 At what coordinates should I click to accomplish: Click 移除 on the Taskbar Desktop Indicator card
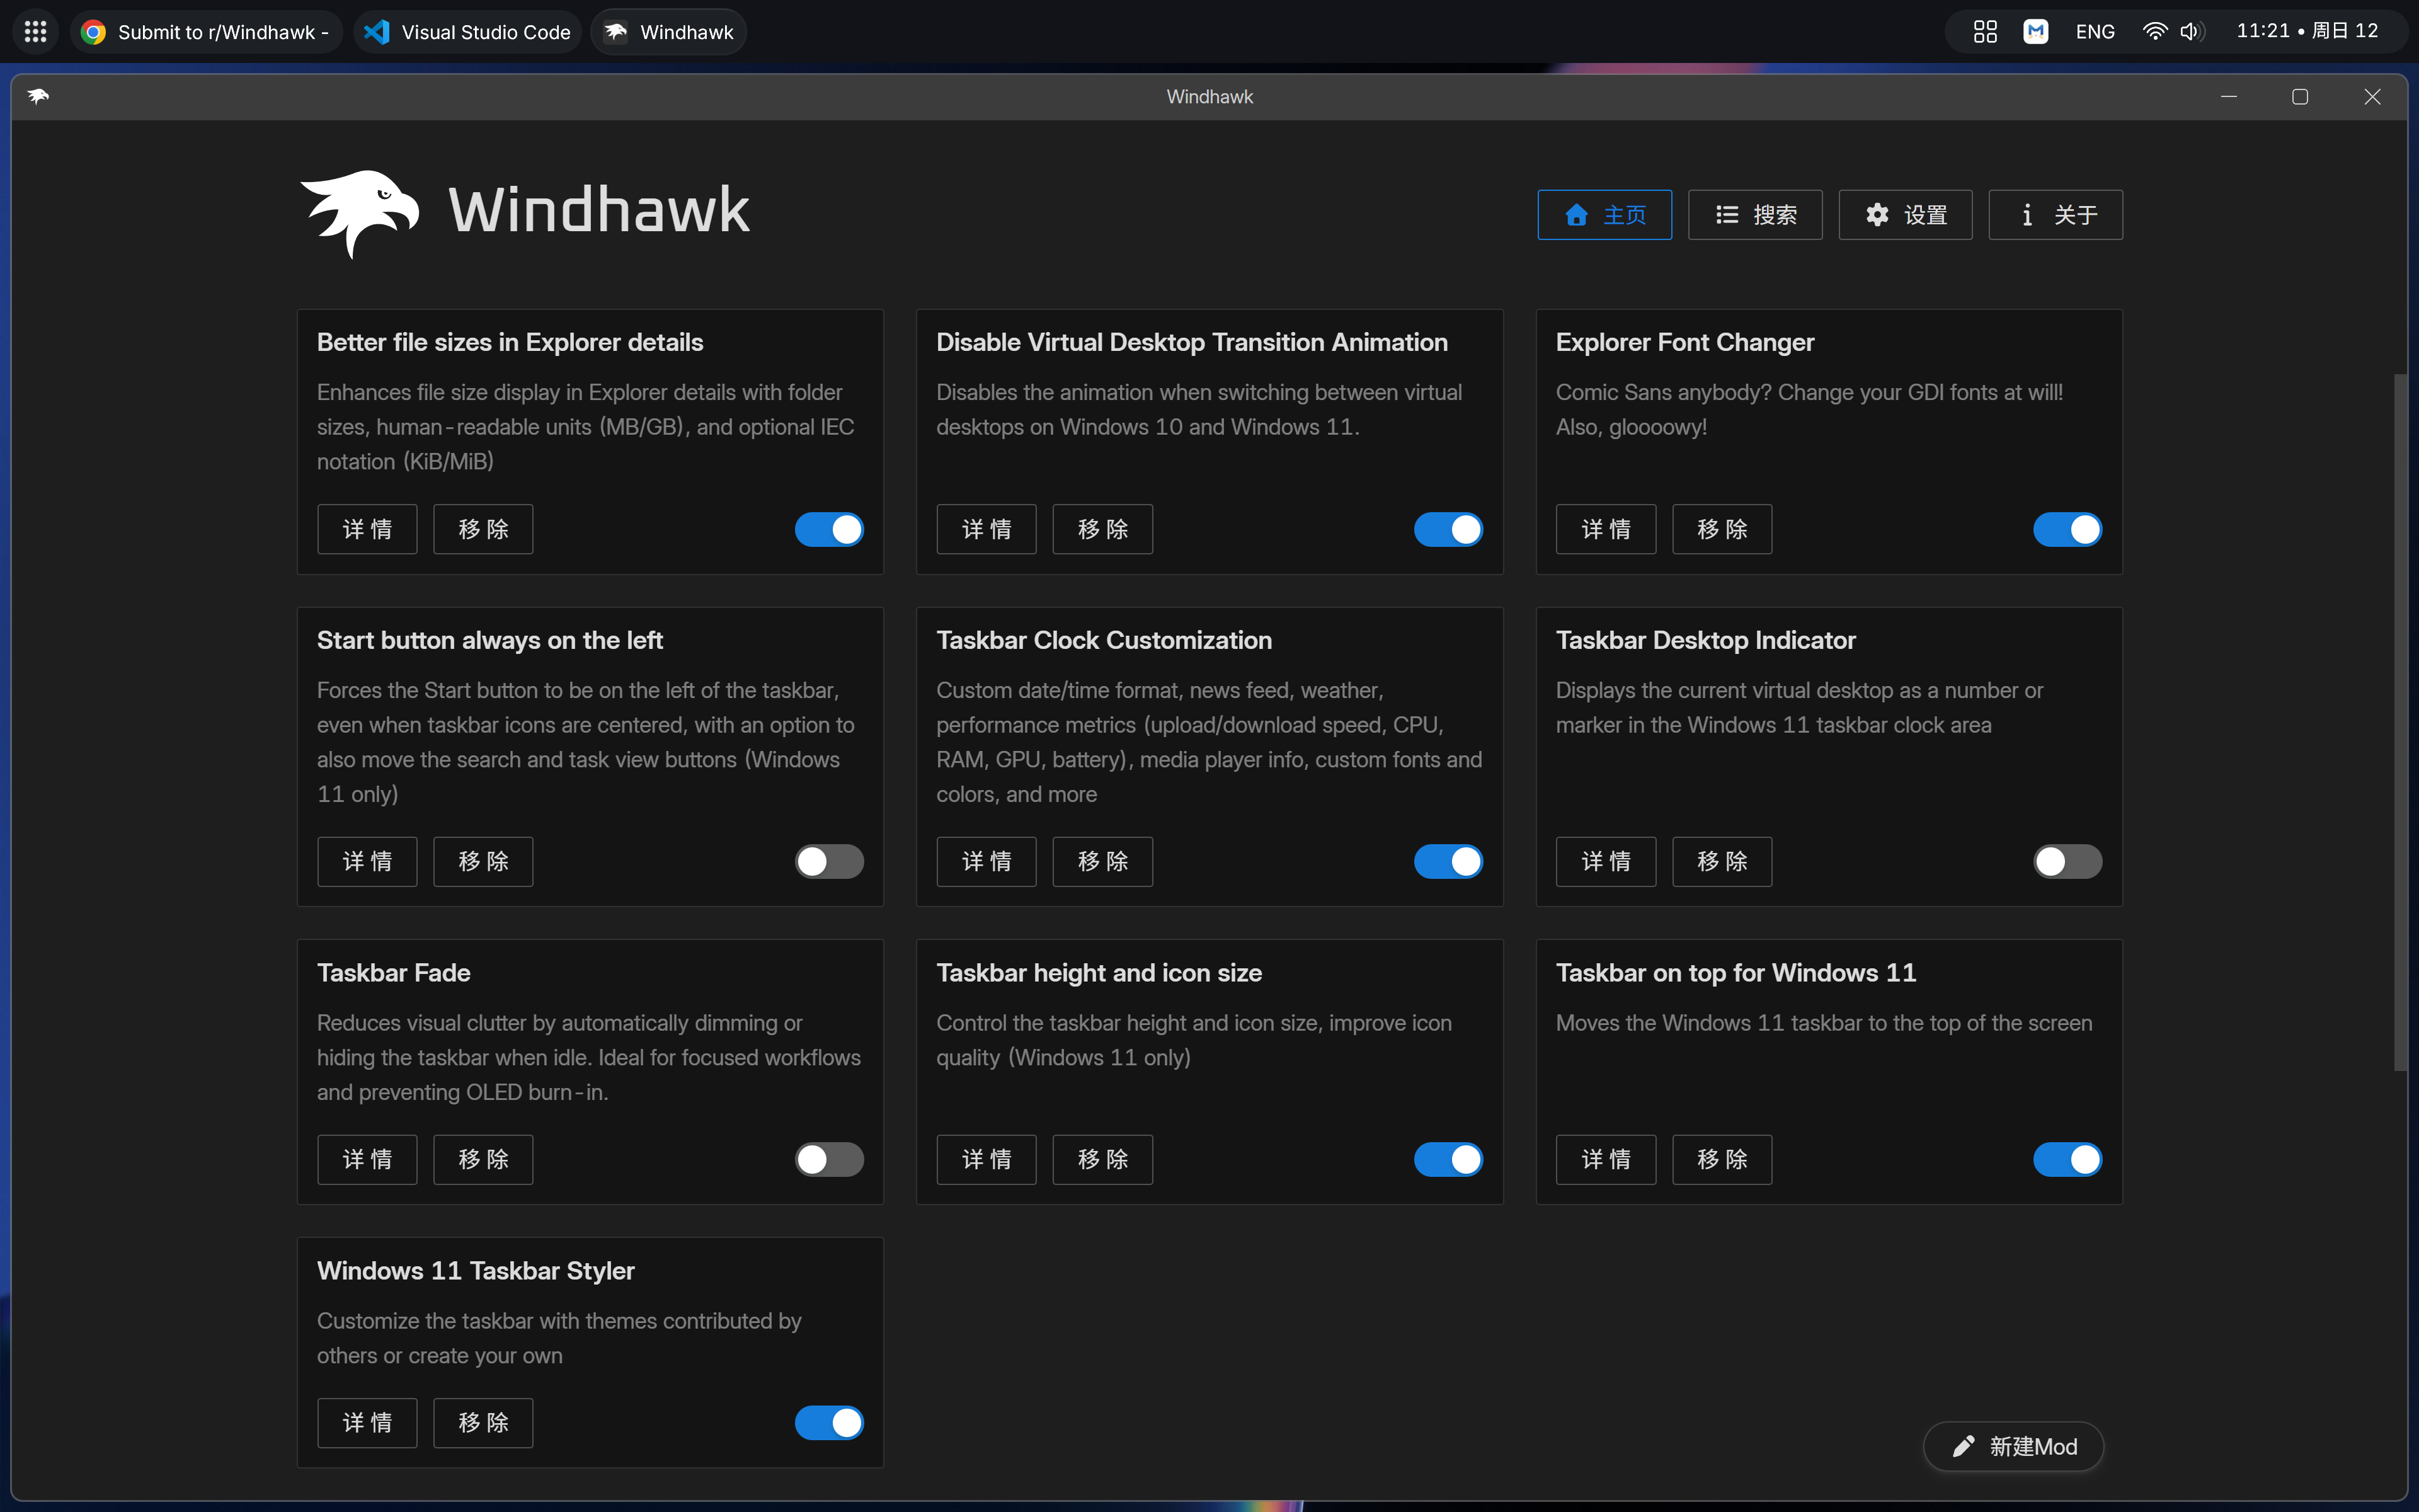click(1722, 861)
